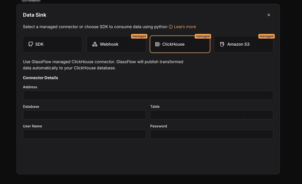Click the Webhook connector icon
302x184 pixels.
tap(94, 44)
